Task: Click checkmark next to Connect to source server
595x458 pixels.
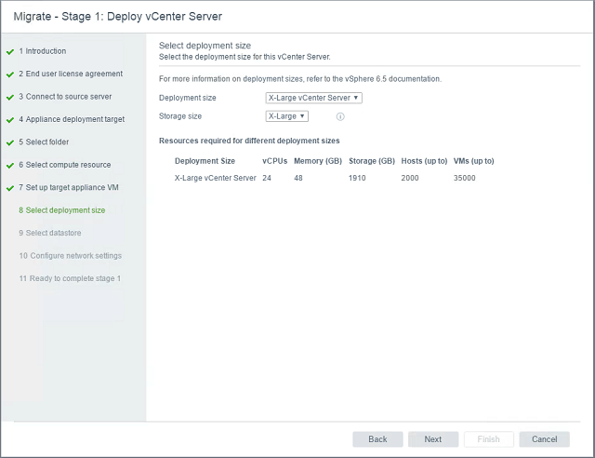Action: [x=10, y=98]
